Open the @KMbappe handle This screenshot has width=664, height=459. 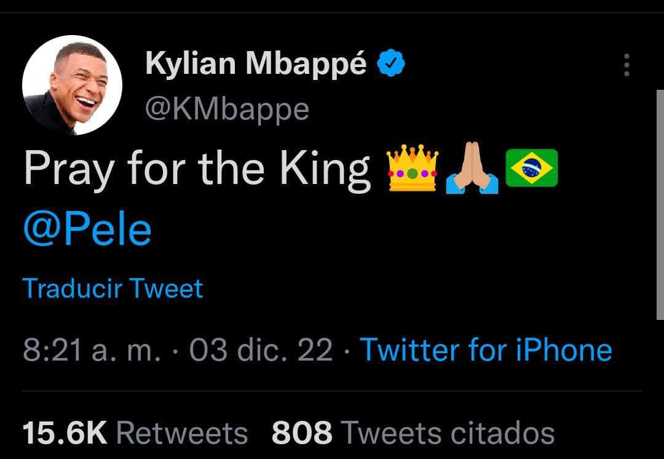[227, 109]
